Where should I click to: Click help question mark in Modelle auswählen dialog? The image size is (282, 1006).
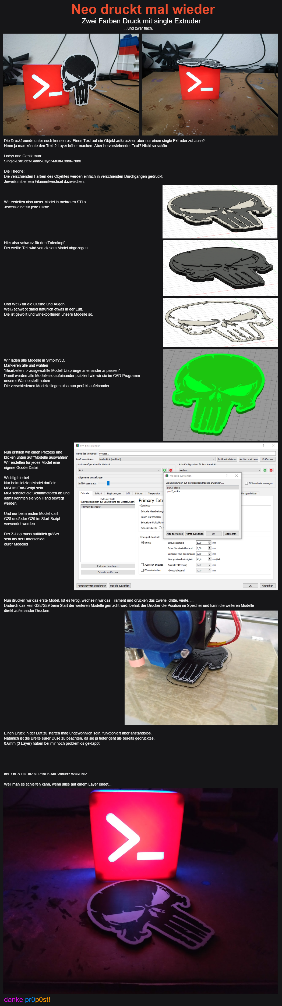tap(227, 476)
